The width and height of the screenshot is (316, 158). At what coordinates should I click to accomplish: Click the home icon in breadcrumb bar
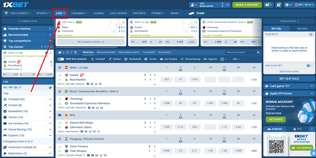coord(59,52)
